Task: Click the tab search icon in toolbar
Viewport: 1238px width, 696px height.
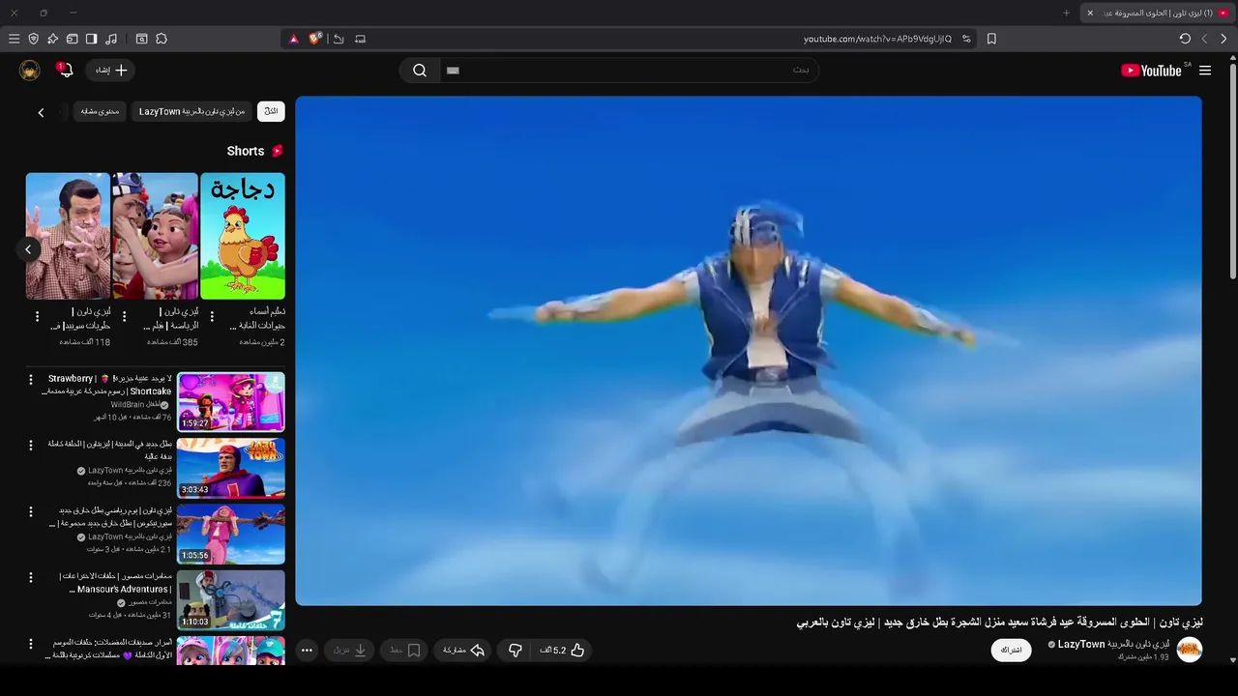Action: 141,39
